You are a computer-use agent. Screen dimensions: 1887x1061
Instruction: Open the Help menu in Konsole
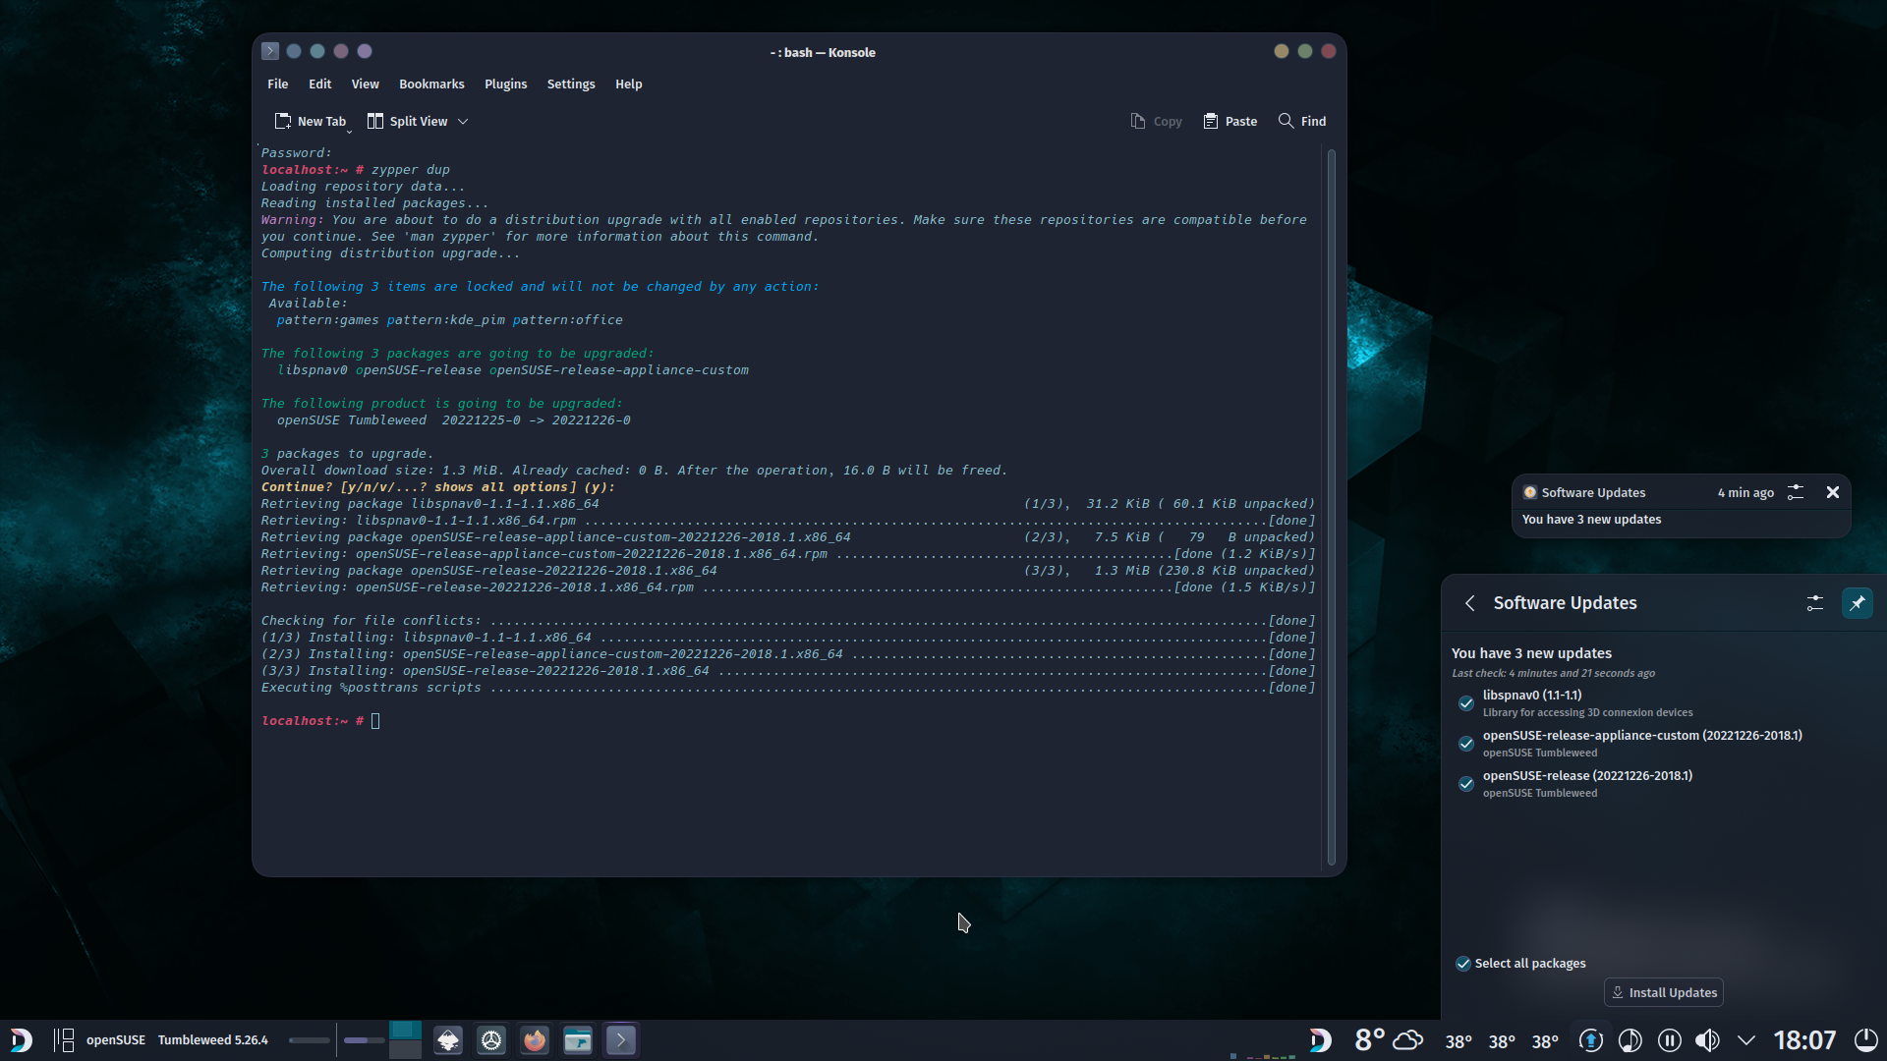(628, 84)
